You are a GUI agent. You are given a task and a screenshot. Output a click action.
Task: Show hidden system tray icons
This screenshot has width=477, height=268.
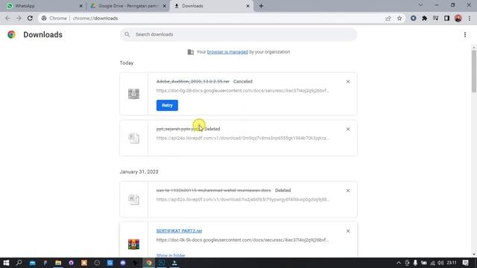[x=399, y=263]
